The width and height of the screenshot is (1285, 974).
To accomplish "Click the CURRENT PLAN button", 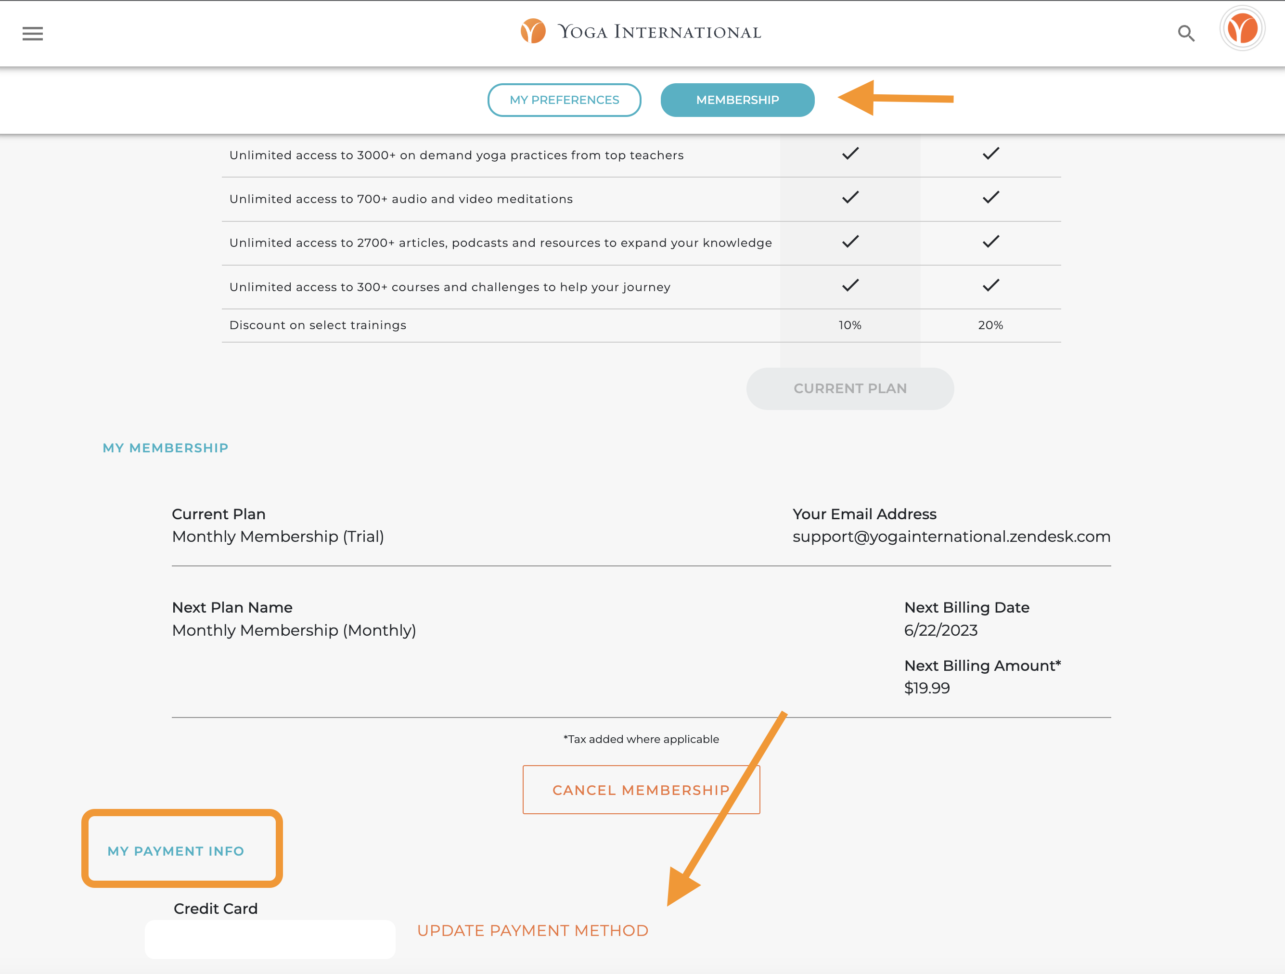I will click(850, 388).
